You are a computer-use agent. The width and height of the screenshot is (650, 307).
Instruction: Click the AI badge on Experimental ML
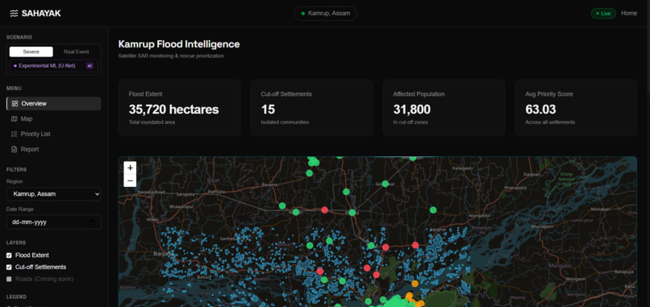click(x=90, y=66)
